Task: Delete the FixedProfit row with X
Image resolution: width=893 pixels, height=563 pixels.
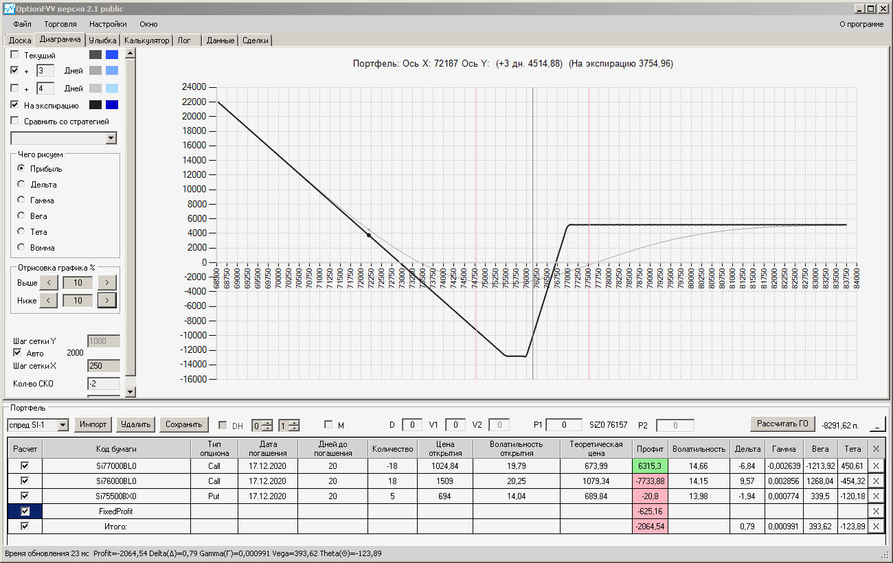Action: [x=875, y=512]
